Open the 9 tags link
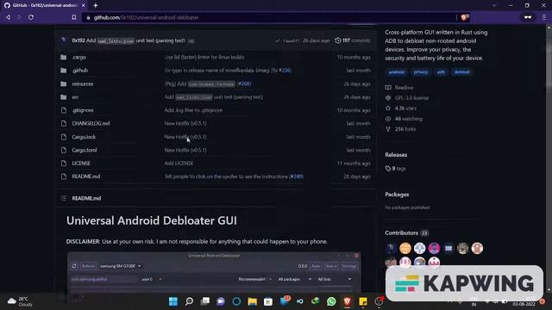 [x=396, y=169]
